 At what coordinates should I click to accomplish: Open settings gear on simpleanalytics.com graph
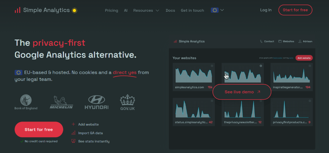(212, 66)
